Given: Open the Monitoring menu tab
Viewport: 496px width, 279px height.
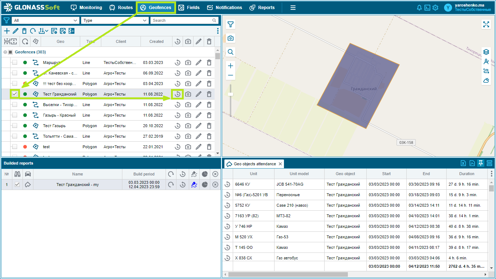Looking at the screenshot, I should 86,7.
